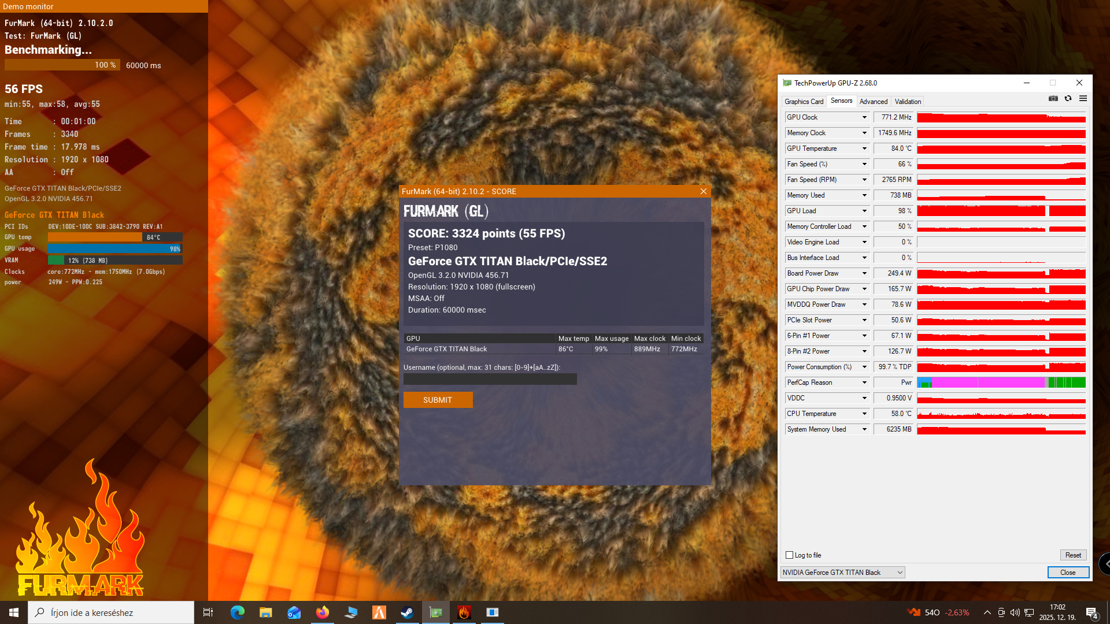The height and width of the screenshot is (624, 1110).
Task: Switch to the Graphics Card tab
Action: [x=804, y=102]
